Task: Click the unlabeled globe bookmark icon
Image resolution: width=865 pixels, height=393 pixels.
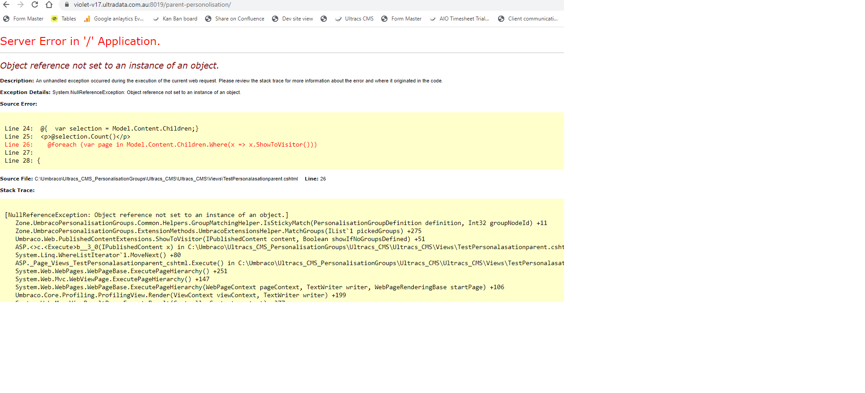Action: [x=324, y=19]
